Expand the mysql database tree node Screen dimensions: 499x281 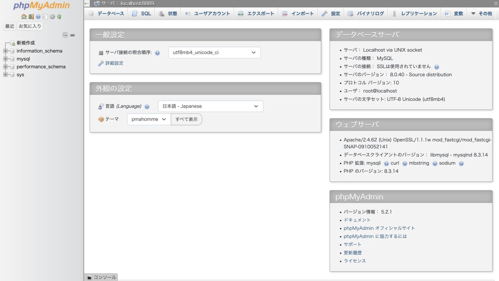point(5,59)
